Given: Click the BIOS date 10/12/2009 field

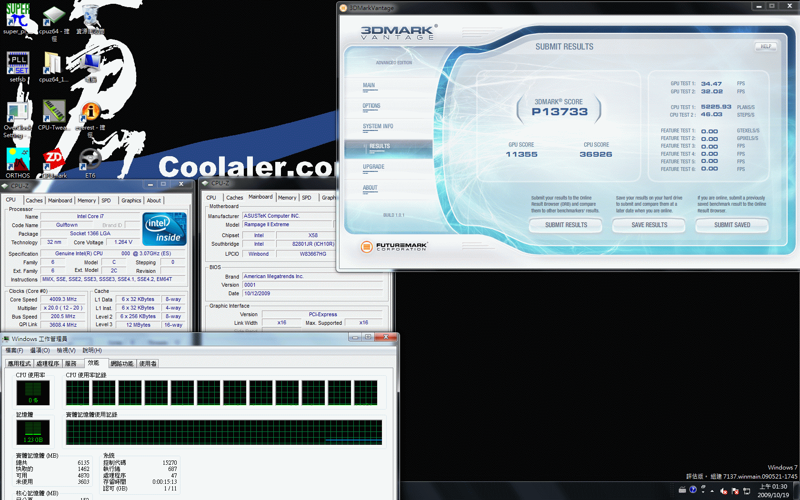Looking at the screenshot, I should pyautogui.click(x=313, y=294).
